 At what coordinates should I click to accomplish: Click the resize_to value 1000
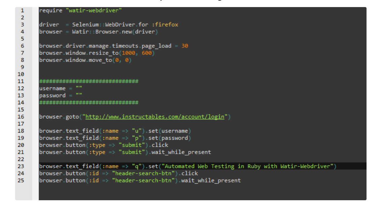tap(128, 53)
